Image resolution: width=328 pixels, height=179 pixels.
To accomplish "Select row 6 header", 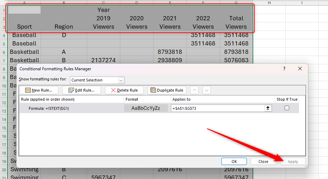I will pos(4,52).
